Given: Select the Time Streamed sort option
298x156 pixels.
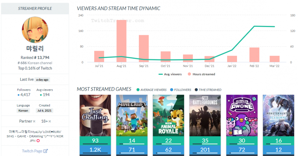Looking at the screenshot, I should click(x=208, y=90).
